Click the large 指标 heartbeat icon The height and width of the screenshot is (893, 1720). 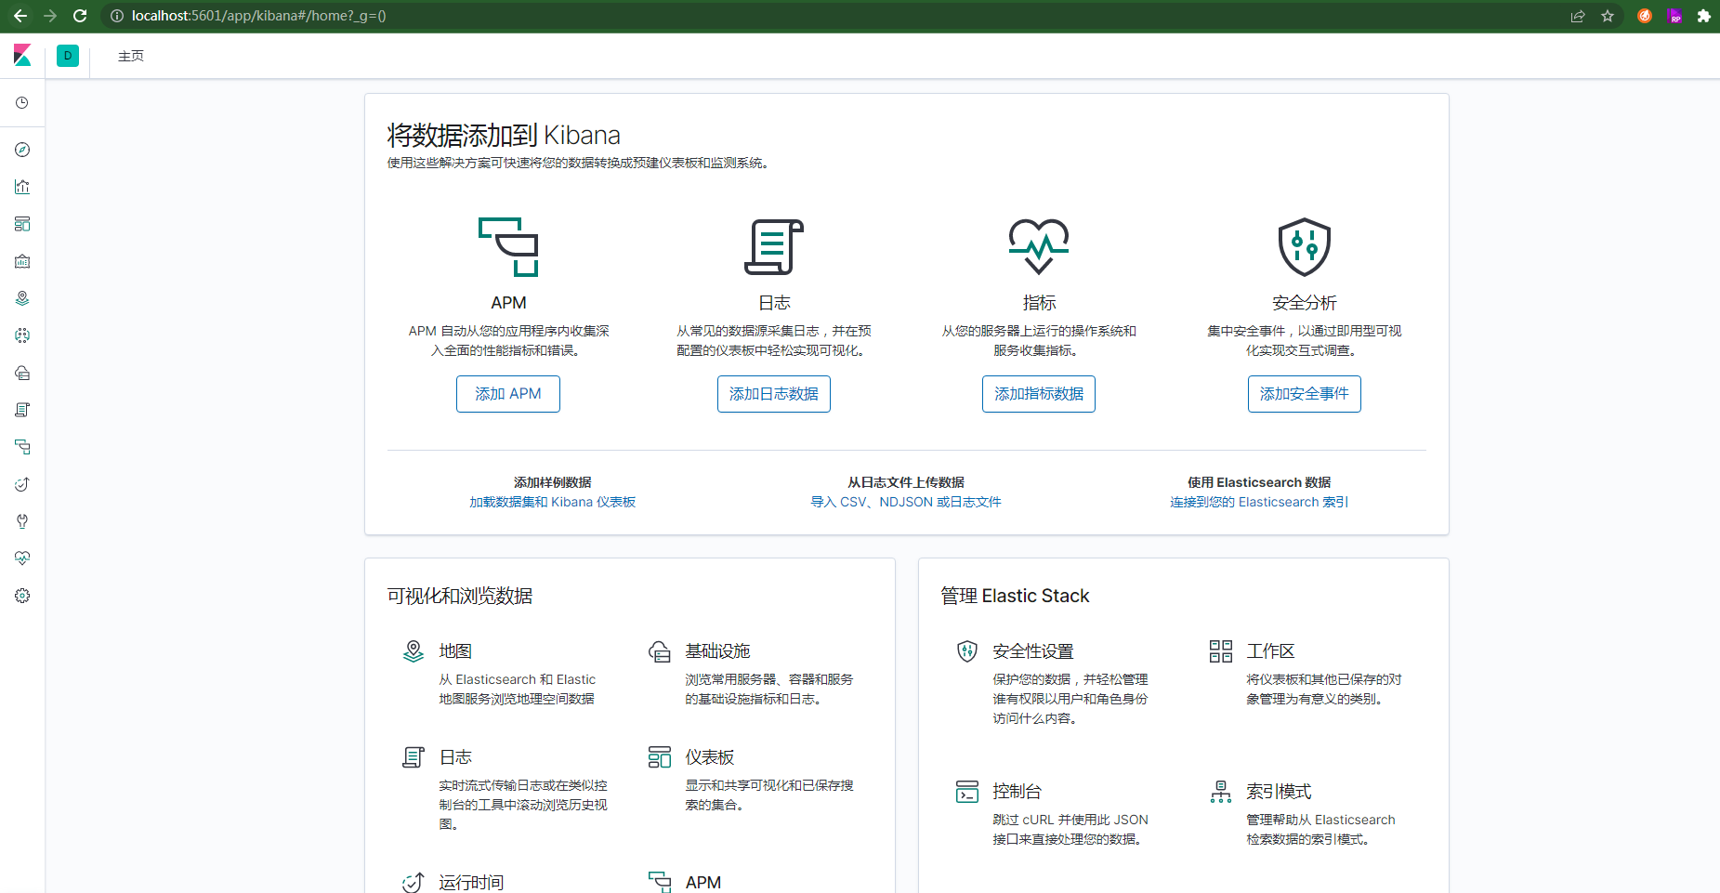1039,246
